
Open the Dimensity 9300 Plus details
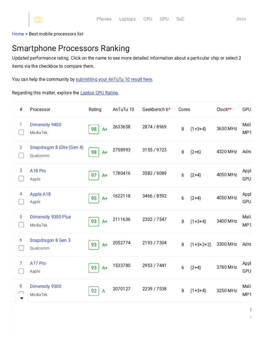coord(50,217)
